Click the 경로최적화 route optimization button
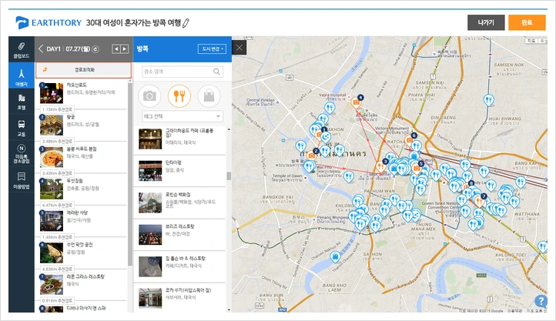556x321 pixels. (83, 70)
